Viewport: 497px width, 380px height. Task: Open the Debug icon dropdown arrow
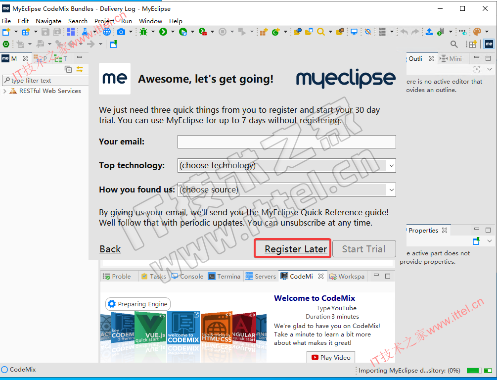tap(153, 32)
